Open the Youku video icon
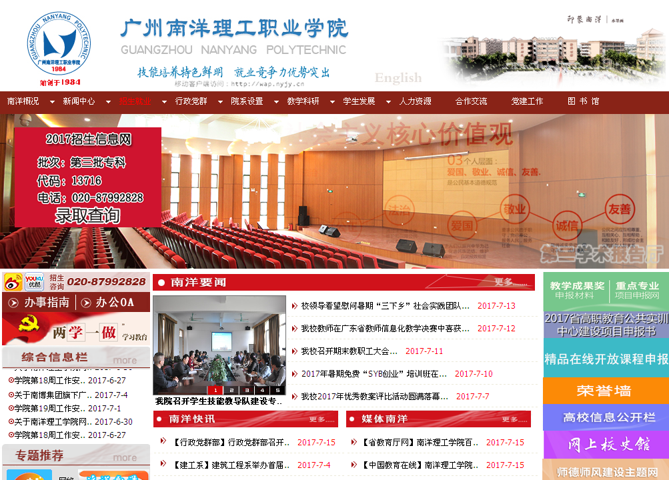Image resolution: width=669 pixels, height=480 pixels. [34, 282]
